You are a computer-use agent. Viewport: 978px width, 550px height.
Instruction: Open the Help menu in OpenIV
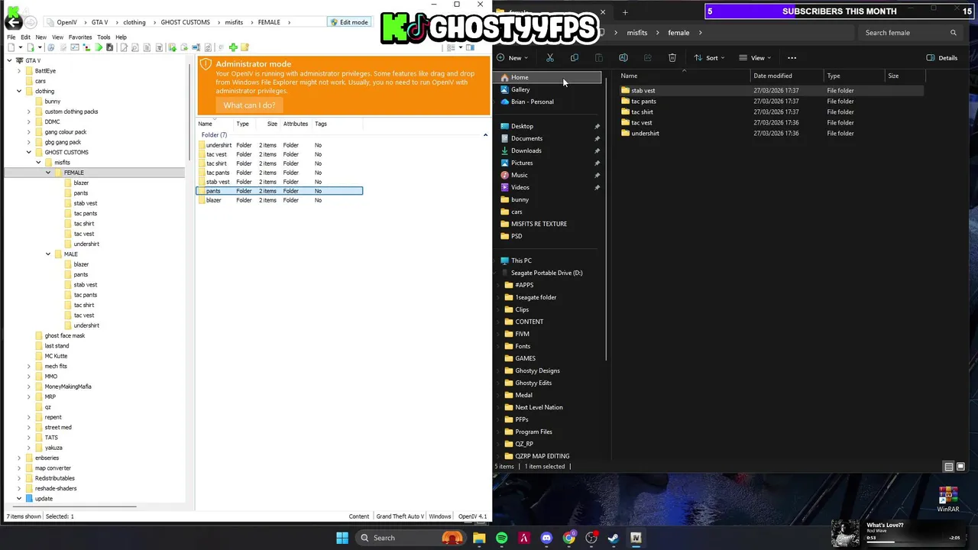[121, 37]
